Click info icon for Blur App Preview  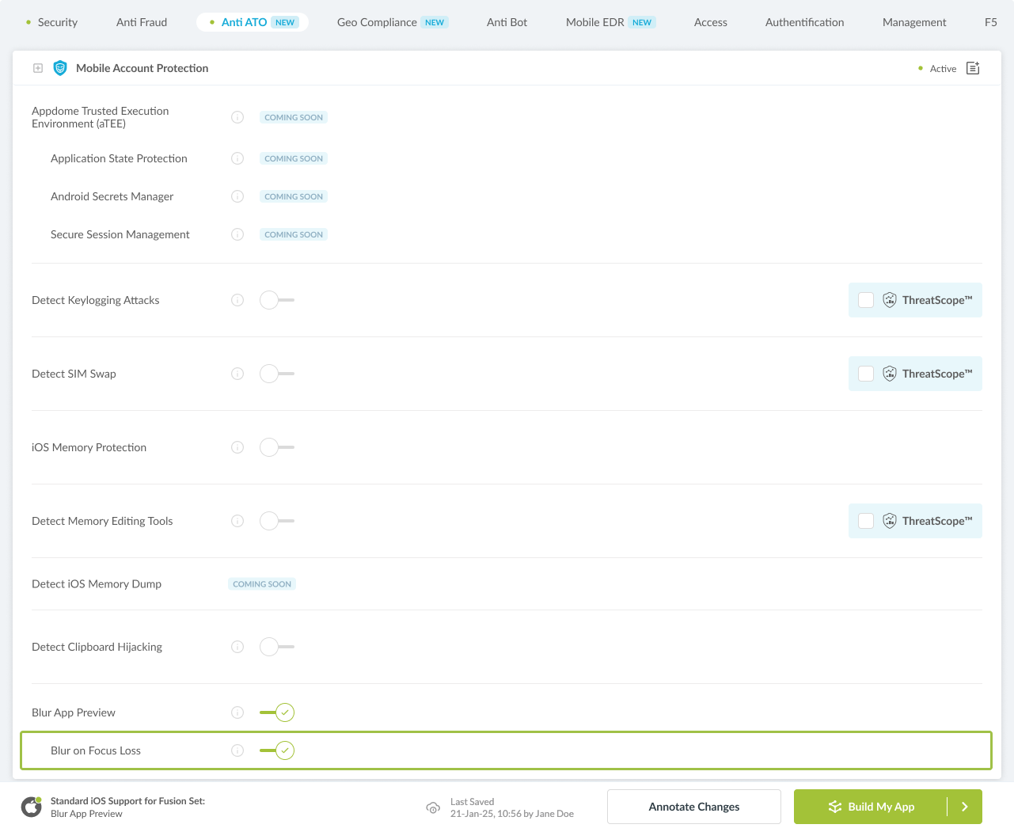point(237,712)
